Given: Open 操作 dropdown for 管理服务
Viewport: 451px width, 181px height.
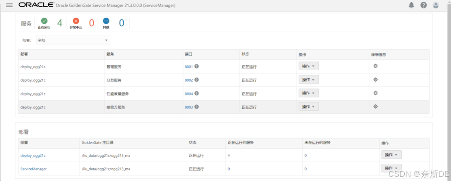Looking at the screenshot, I should [x=309, y=66].
